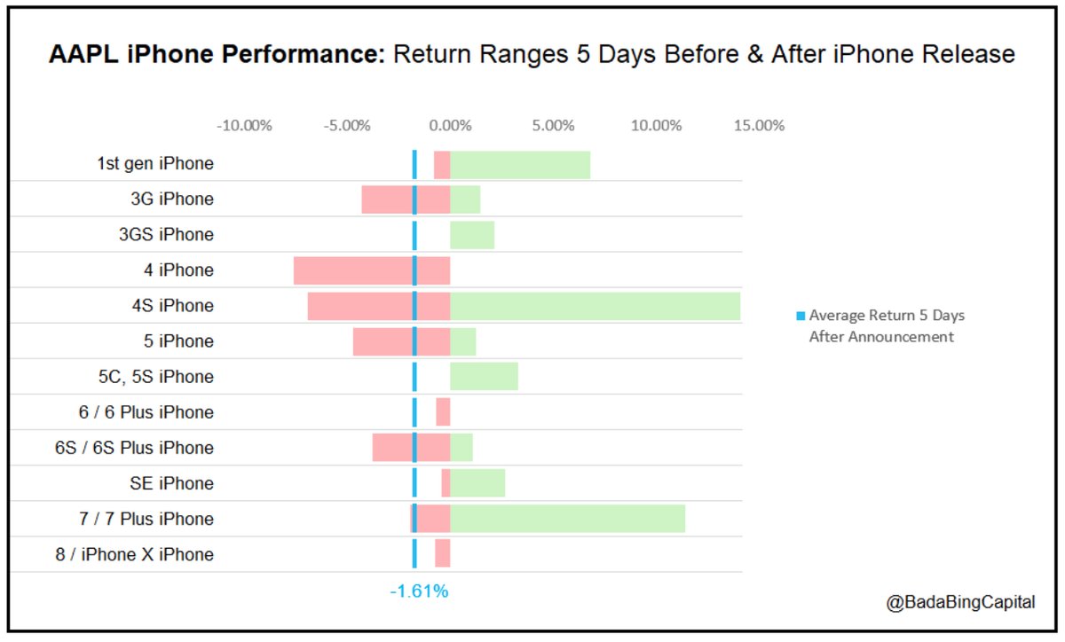
Task: Select the 6 / 6 Plus iPhone red bar
Action: point(443,412)
